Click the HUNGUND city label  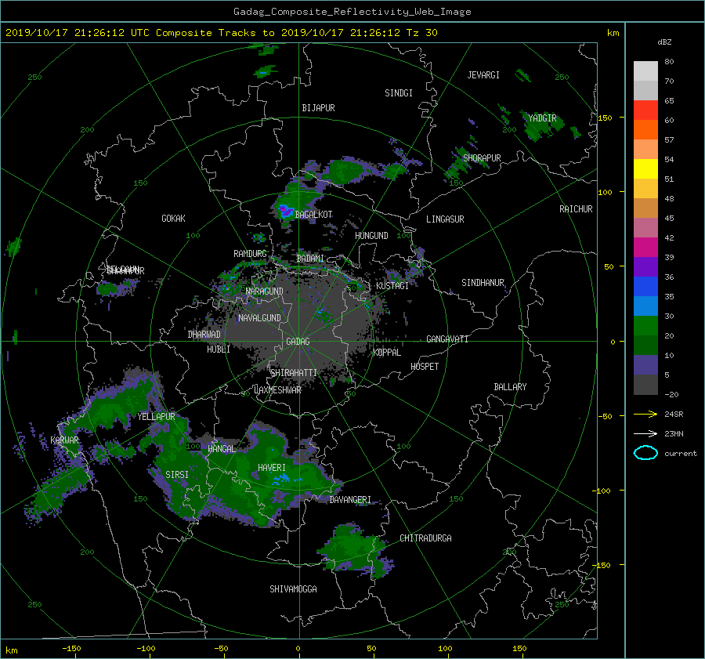tap(371, 236)
